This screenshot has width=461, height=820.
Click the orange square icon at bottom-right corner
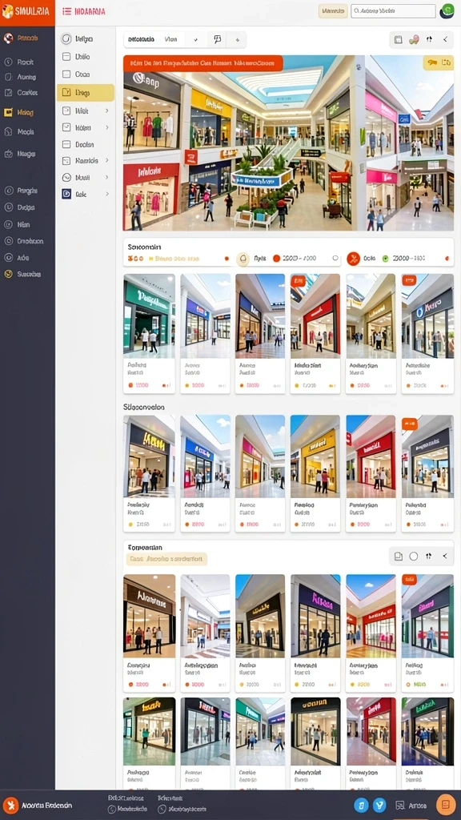tap(446, 806)
